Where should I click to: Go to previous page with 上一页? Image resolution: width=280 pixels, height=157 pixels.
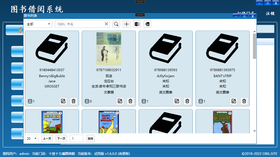pos(47,138)
